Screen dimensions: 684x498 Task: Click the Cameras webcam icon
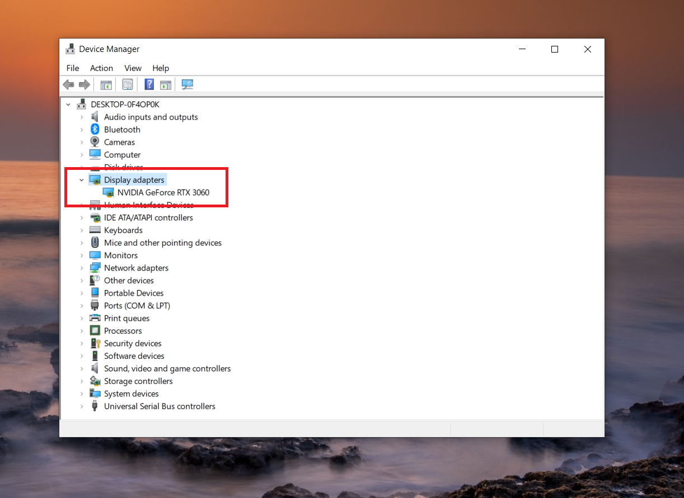pos(95,142)
